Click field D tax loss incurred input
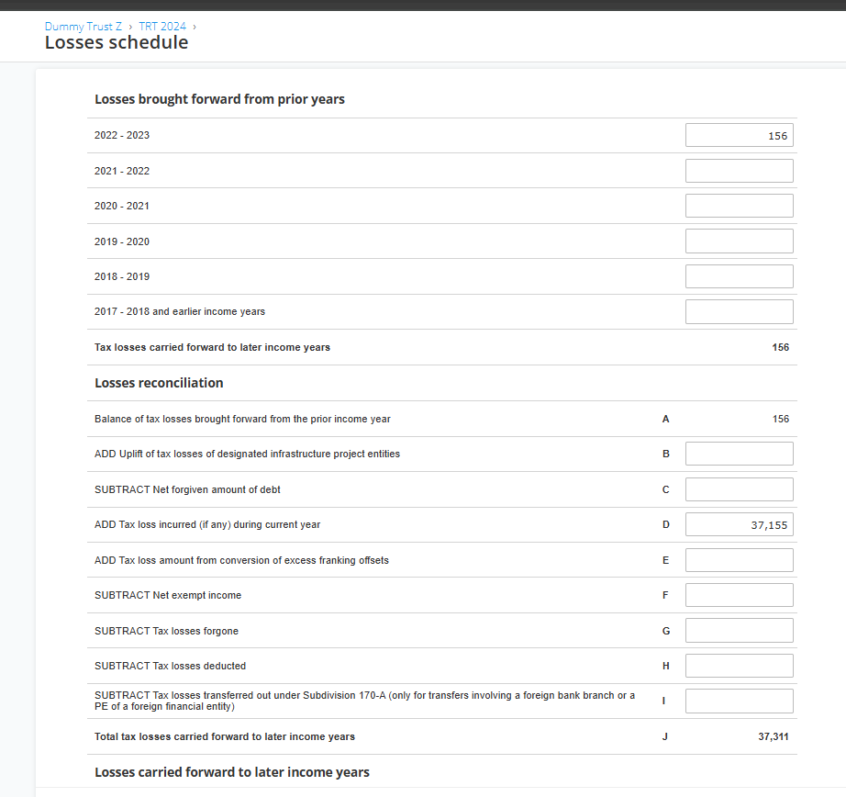Viewport: 846px width, 797px height. 740,524
